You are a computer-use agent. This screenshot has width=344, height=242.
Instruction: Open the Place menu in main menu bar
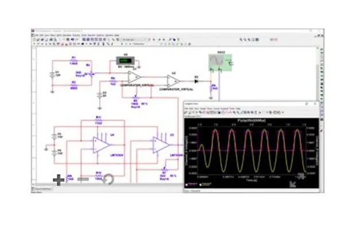click(x=53, y=36)
